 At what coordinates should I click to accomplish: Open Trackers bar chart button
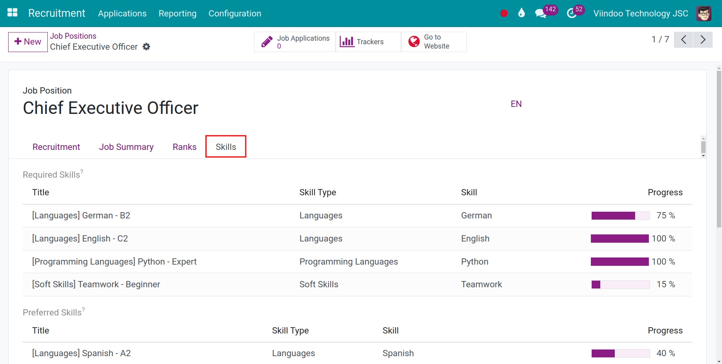(x=368, y=42)
